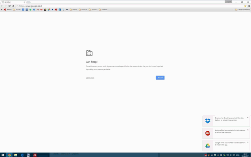The height and width of the screenshot is (157, 251).
Task: Open Microsoft Edge from taskbar
Action: tap(22, 155)
